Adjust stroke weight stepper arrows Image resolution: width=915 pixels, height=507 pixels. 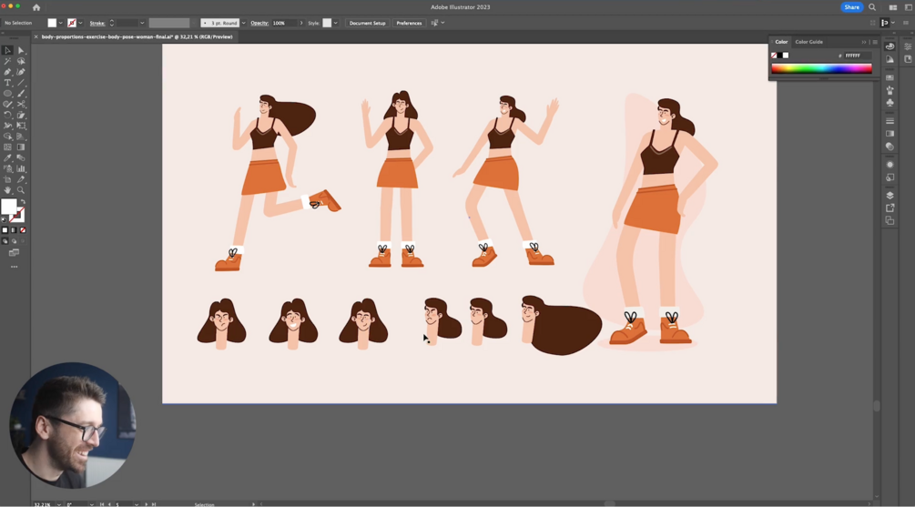(x=111, y=24)
